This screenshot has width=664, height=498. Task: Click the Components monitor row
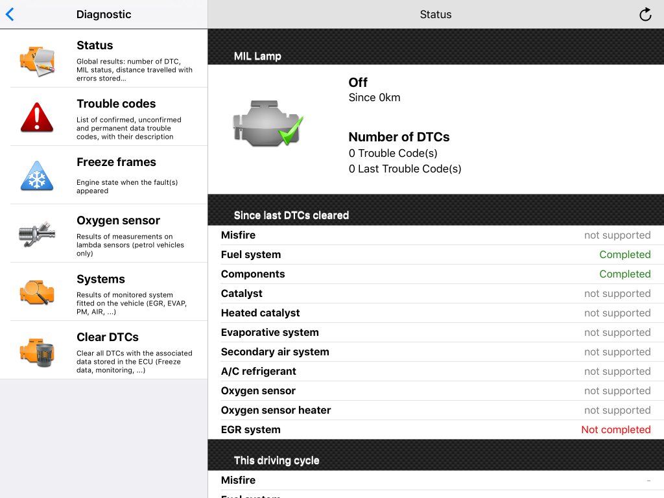(436, 274)
